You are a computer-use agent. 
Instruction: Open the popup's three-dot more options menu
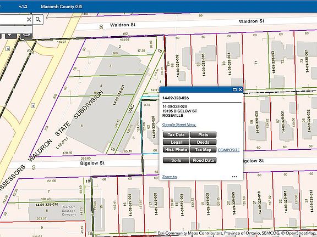click(x=234, y=177)
